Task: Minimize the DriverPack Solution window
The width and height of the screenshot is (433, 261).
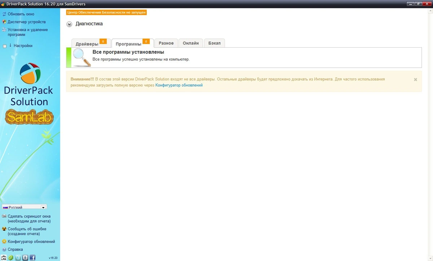Action: pos(411,4)
